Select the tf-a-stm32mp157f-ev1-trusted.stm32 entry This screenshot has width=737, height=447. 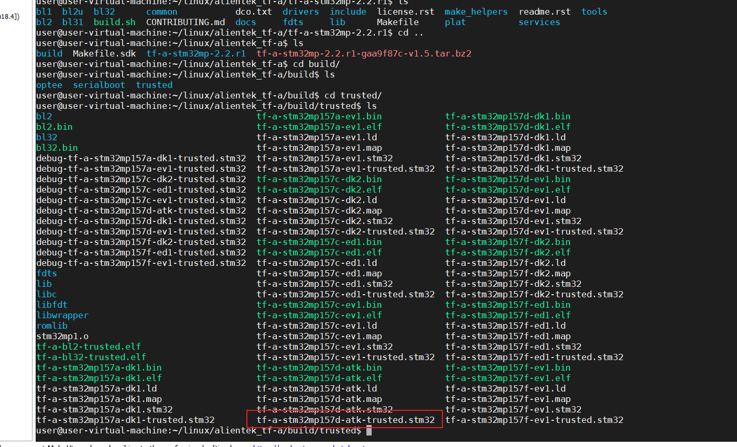(x=534, y=420)
